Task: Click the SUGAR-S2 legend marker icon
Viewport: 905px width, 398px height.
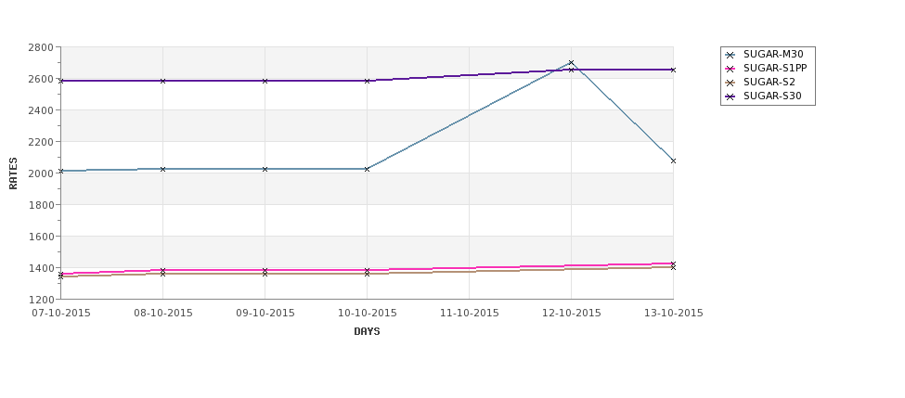Action: (x=730, y=83)
